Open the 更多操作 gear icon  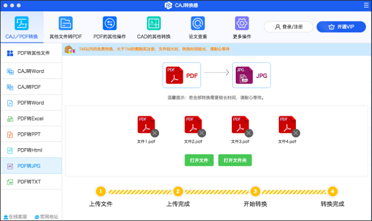(x=242, y=23)
